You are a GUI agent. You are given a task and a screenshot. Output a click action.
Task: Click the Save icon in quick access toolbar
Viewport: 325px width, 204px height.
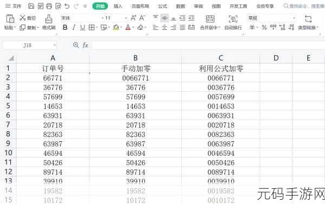click(31, 6)
